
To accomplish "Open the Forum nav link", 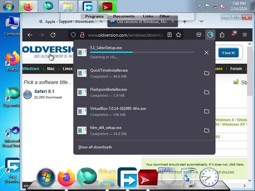I will (236, 69).
